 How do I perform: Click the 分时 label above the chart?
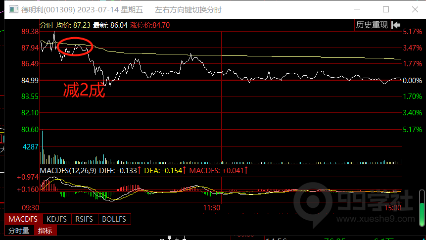coord(46,25)
